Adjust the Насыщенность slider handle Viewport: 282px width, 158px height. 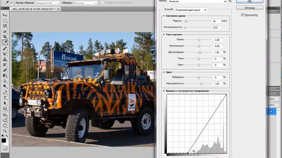[201, 84]
